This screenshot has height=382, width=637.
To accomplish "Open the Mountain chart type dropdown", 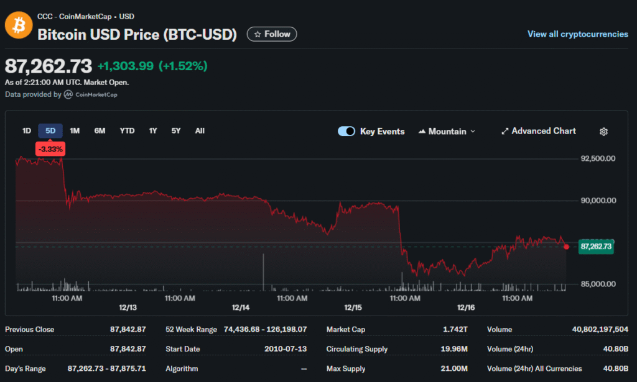I will tap(447, 131).
